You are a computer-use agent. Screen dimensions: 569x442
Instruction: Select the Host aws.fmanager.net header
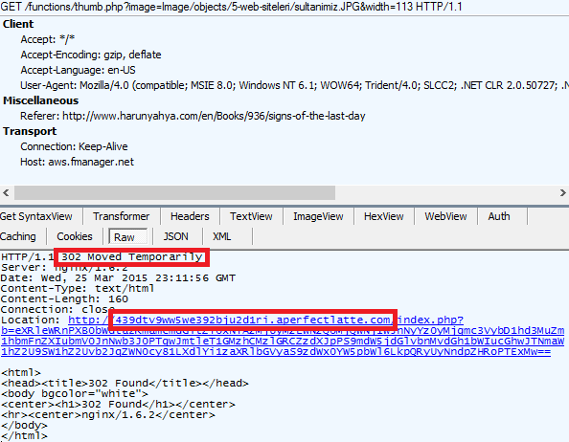tap(77, 162)
